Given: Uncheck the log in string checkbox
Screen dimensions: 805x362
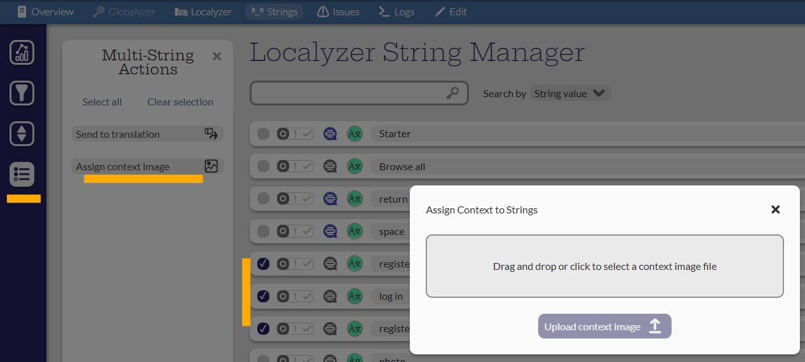Looking at the screenshot, I should (x=263, y=296).
